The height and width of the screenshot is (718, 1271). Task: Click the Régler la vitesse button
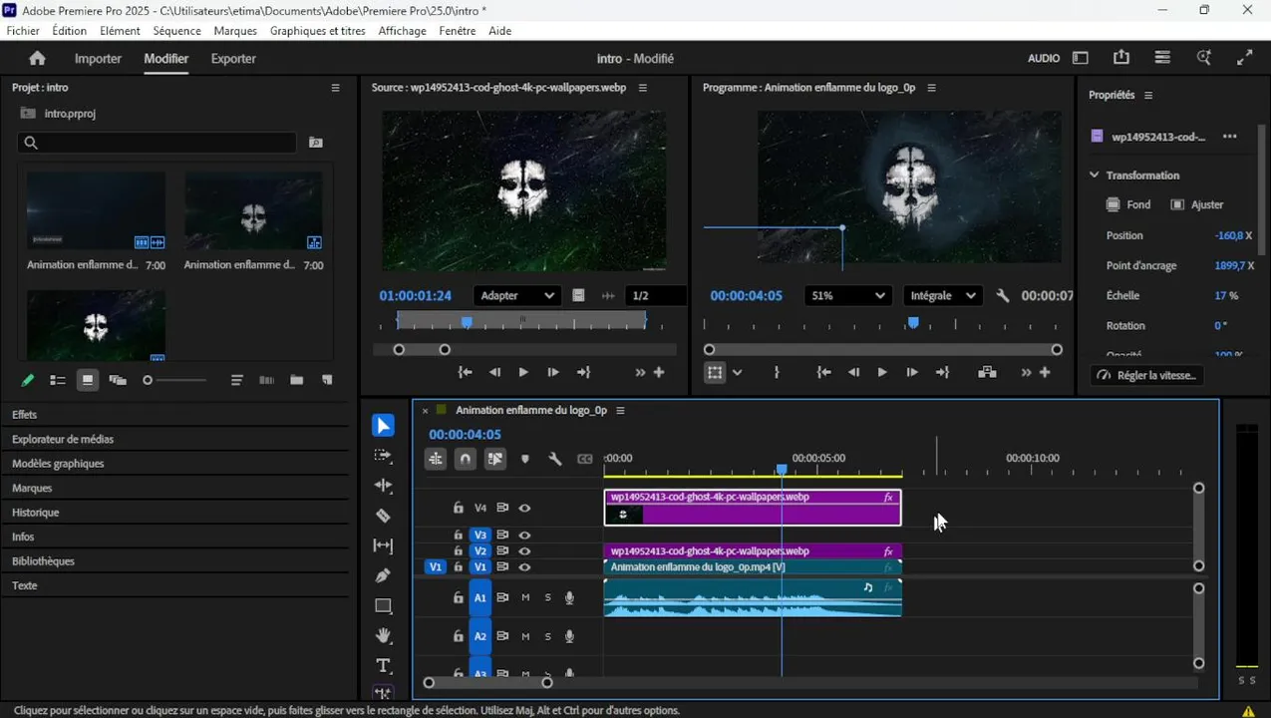click(x=1146, y=375)
